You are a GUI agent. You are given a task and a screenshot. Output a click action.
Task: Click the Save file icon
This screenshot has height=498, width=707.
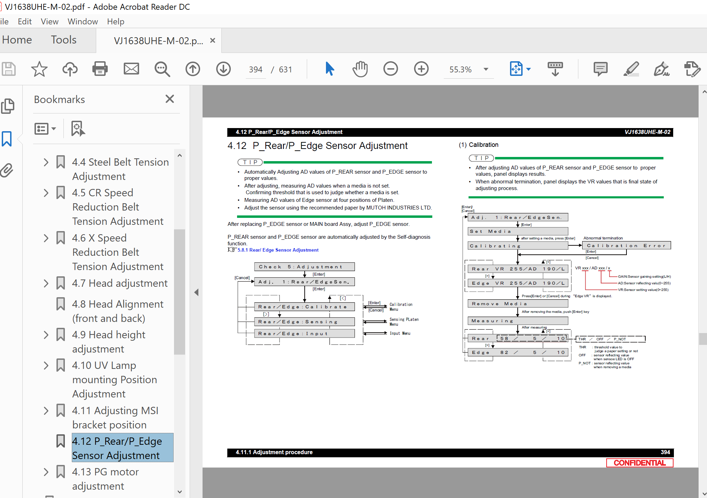point(9,69)
